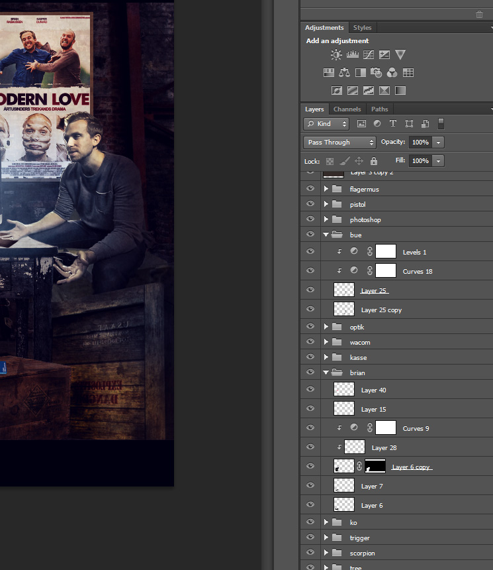Open the Pass Through blend mode dropdown
493x570 pixels.
point(339,142)
